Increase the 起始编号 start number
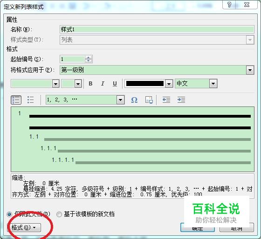The height and width of the screenshot is (239, 261). [89, 57]
